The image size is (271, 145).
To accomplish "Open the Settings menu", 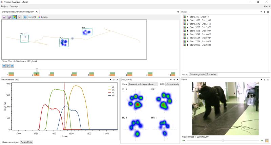I will pyautogui.click(x=14, y=6).
